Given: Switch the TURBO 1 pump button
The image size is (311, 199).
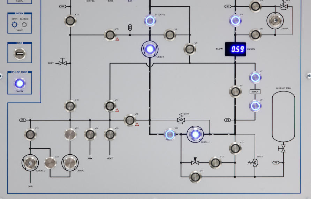Looking at the screenshot, I should click(150, 49).
